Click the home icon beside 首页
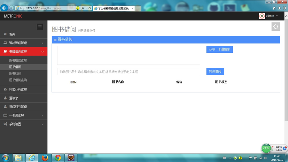 pos(5,34)
